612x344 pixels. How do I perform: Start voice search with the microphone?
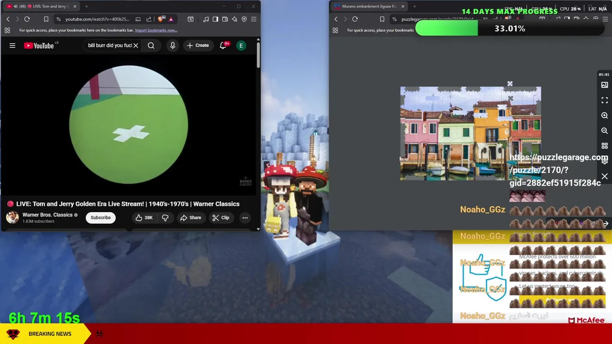(x=173, y=45)
